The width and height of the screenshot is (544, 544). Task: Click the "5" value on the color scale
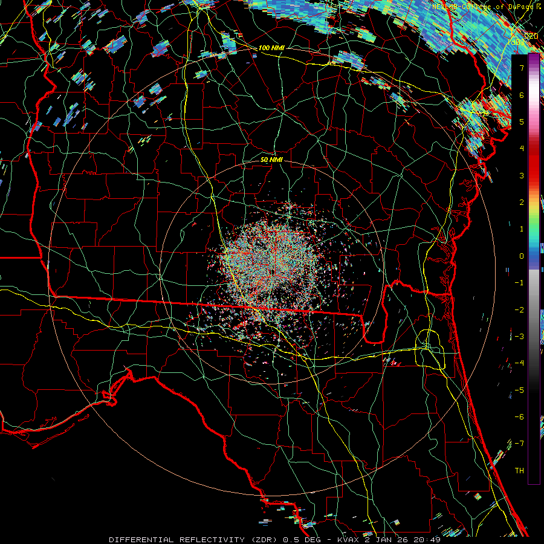coord(522,121)
